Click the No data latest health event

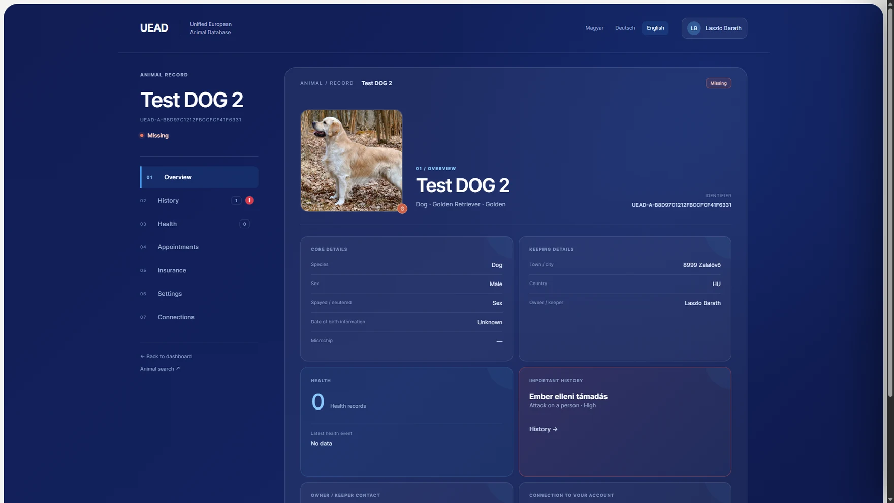coord(322,444)
